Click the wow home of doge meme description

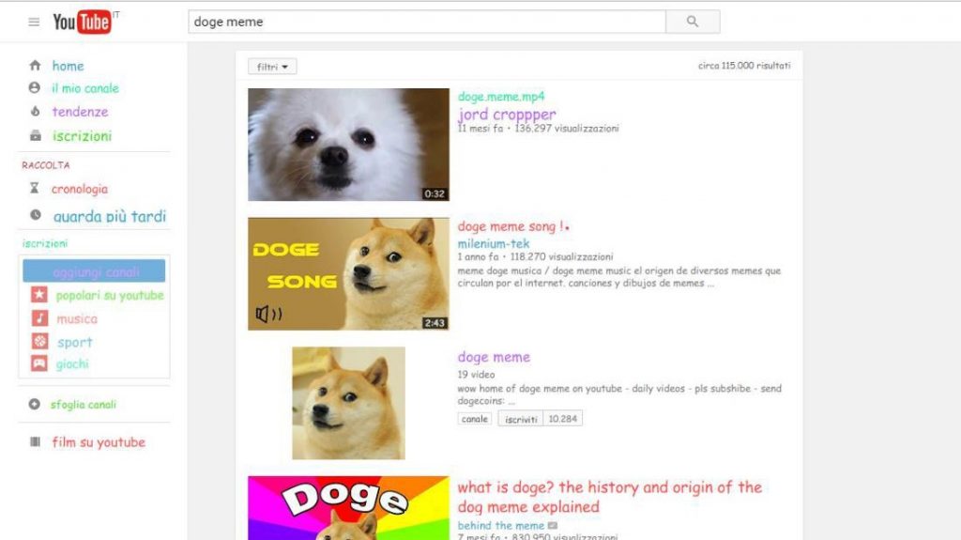point(619,394)
